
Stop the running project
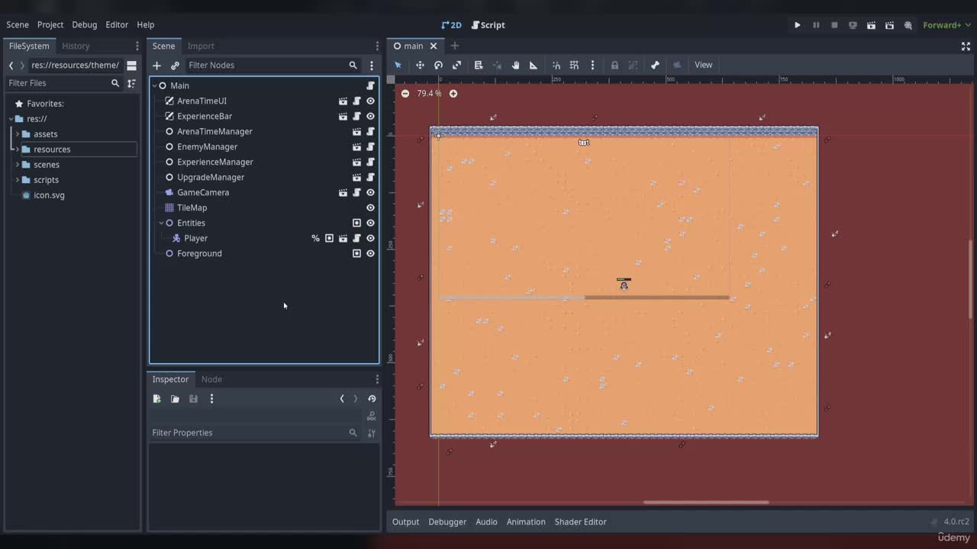coord(834,25)
